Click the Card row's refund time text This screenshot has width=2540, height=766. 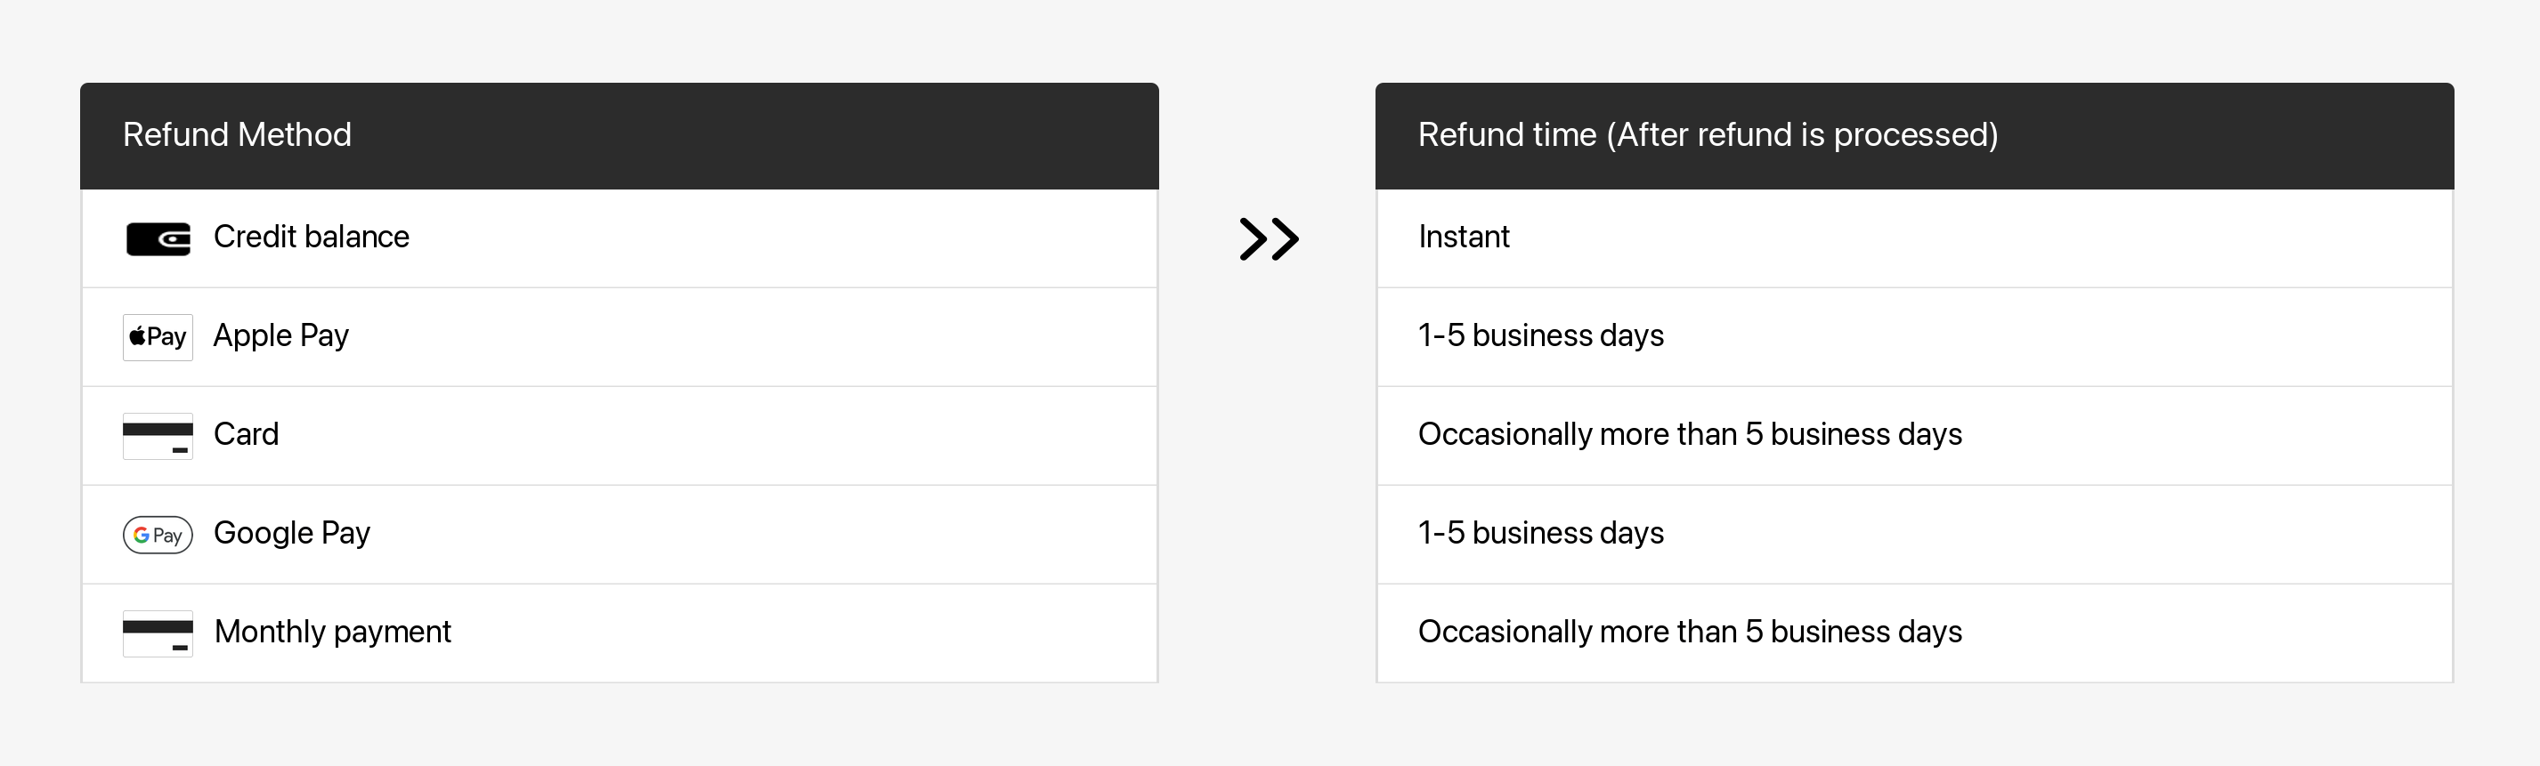click(1689, 434)
